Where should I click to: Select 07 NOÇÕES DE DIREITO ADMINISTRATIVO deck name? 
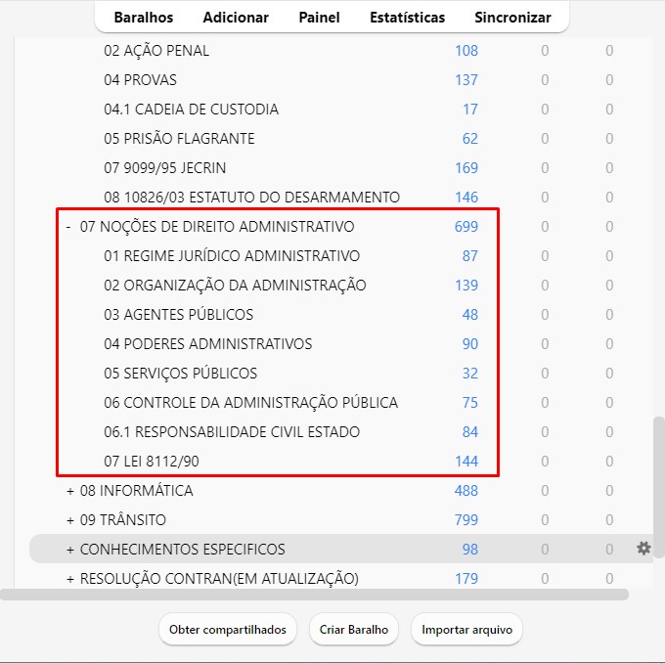point(217,227)
